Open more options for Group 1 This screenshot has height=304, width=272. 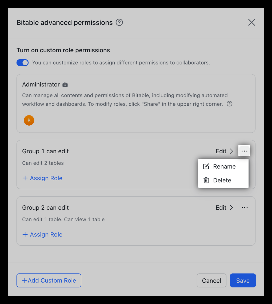pyautogui.click(x=244, y=151)
